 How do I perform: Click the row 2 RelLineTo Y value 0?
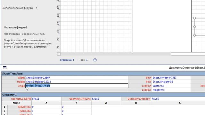[x=76, y=111]
